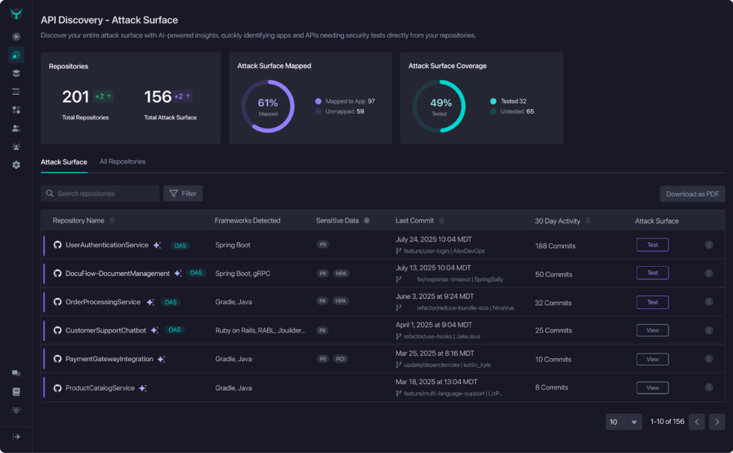Click the play circle icon in the sidebar

click(x=15, y=35)
